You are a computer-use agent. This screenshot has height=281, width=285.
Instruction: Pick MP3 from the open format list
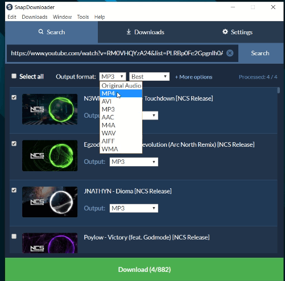(121, 109)
